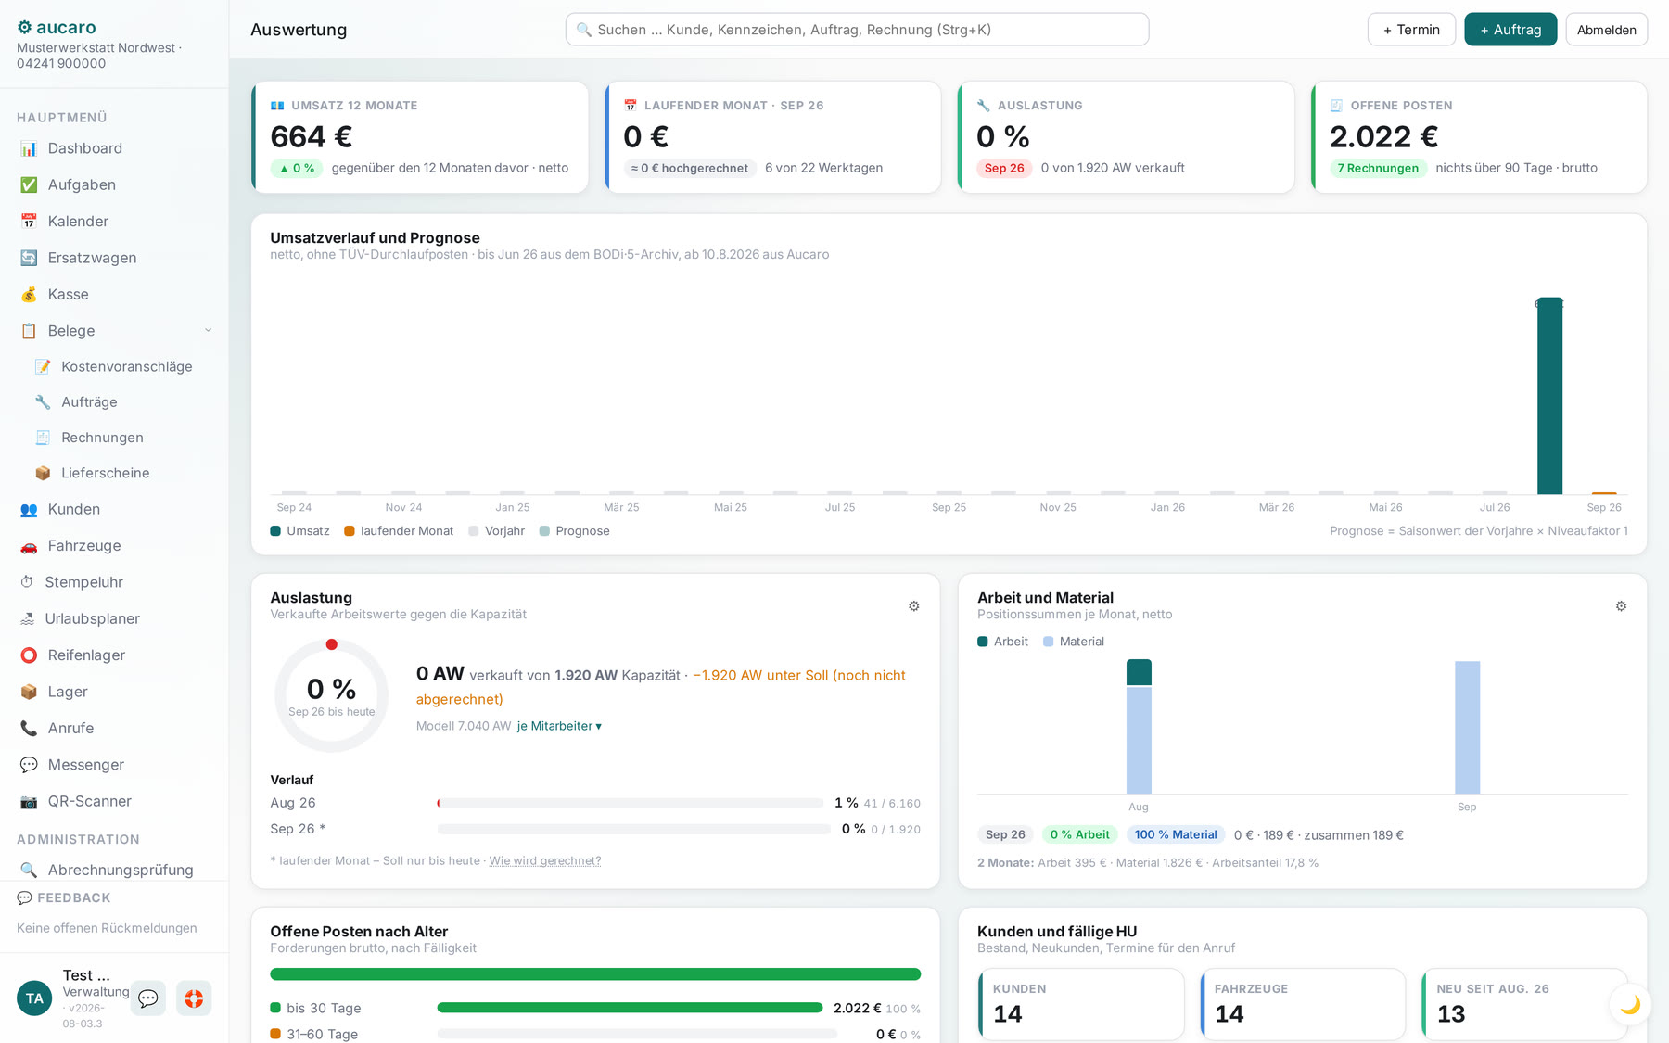Click the Urlaubsplaner beach icon
The height and width of the screenshot is (1043, 1669).
click(27, 618)
